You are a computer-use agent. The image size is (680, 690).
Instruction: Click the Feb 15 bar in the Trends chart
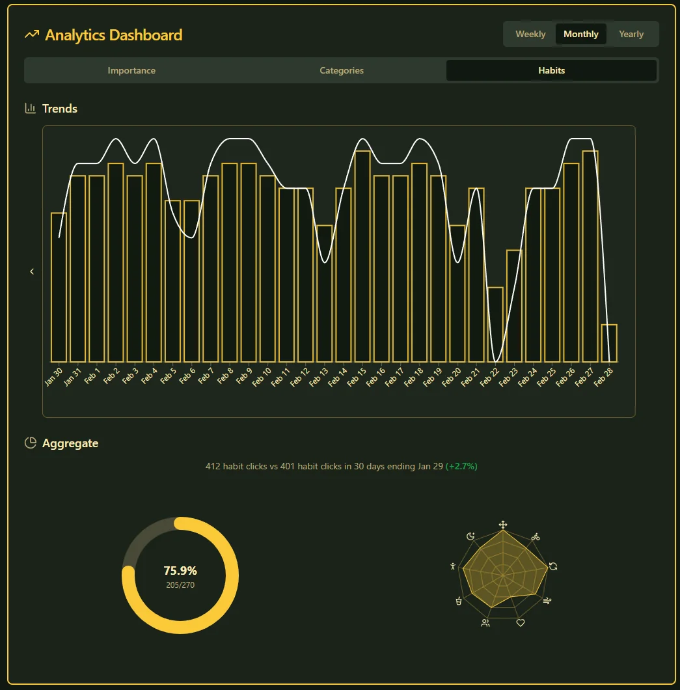362,256
